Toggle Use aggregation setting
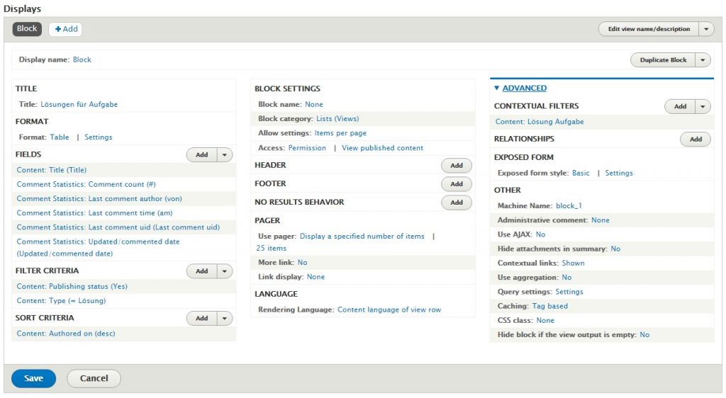The width and height of the screenshot is (726, 398). click(x=566, y=278)
